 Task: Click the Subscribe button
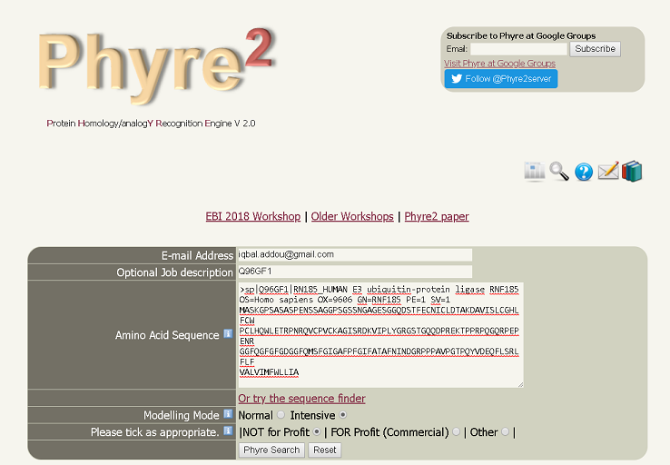pos(595,49)
